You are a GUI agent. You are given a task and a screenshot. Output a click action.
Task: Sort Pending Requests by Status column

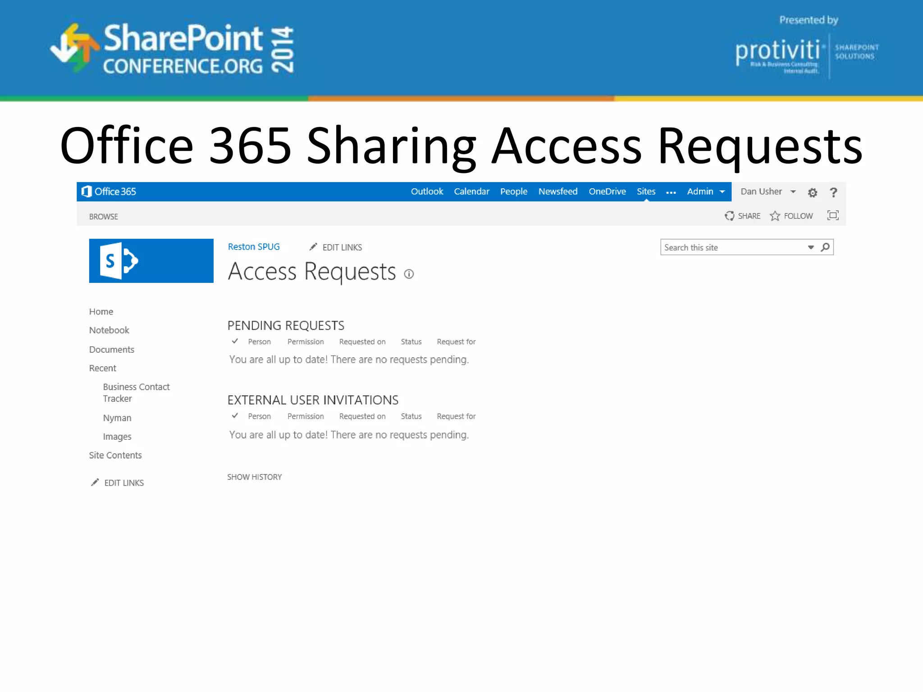click(x=411, y=342)
